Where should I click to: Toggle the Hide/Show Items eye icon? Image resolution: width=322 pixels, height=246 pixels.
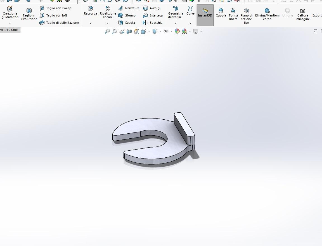pyautogui.click(x=166, y=31)
